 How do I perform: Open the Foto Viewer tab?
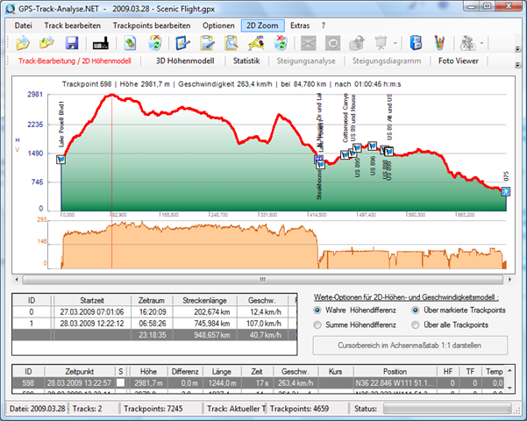click(459, 62)
